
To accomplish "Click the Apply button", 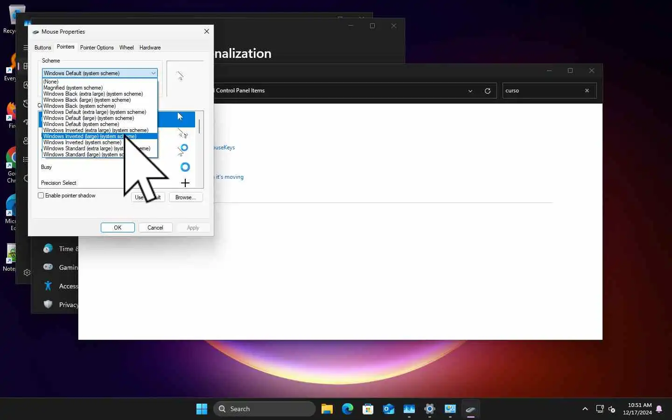I will click(193, 228).
